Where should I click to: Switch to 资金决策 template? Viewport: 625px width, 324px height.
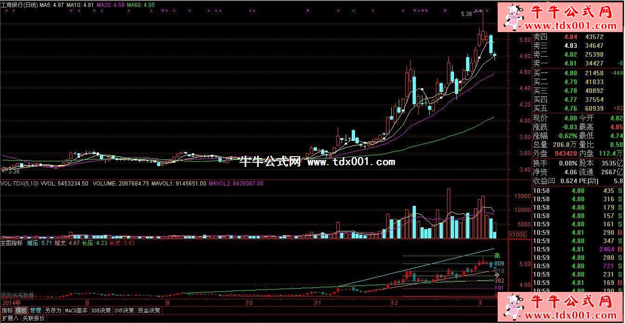pos(149,310)
